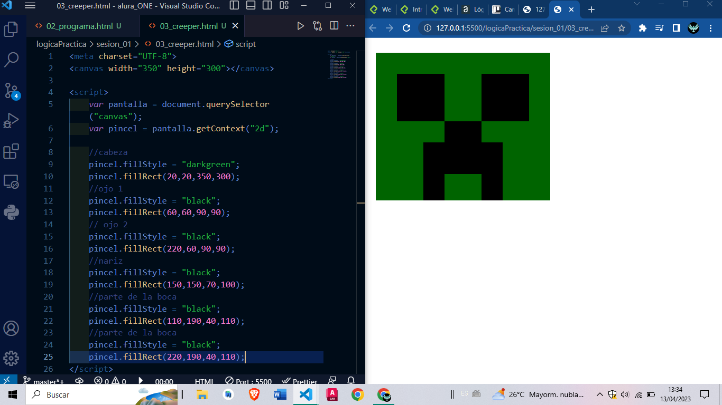This screenshot has height=405, width=722.
Task: Click the Prettier status bar item
Action: pos(300,382)
